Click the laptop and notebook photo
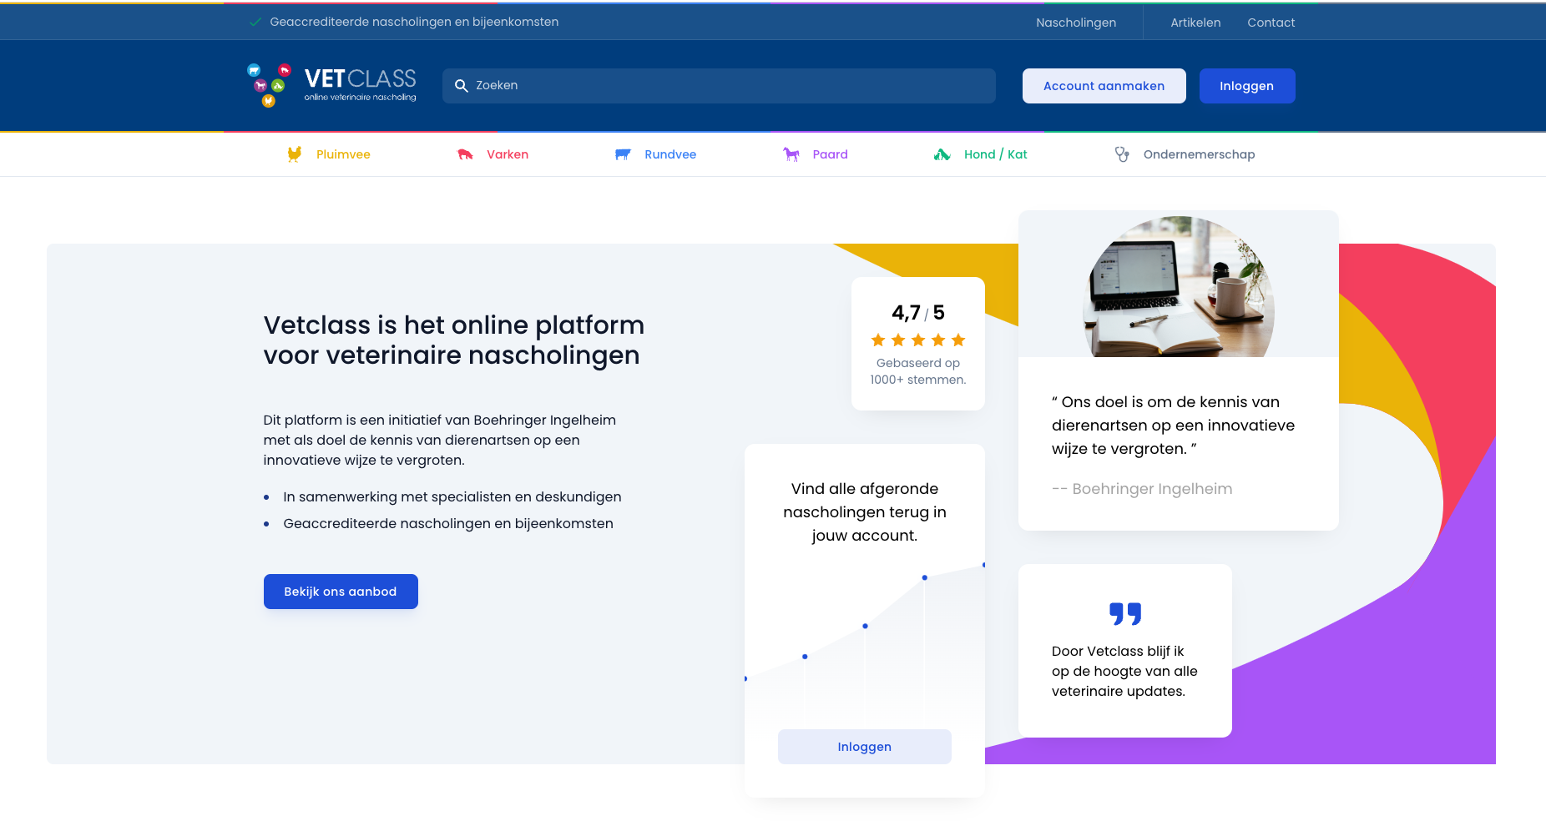This screenshot has width=1546, height=821. click(x=1178, y=287)
